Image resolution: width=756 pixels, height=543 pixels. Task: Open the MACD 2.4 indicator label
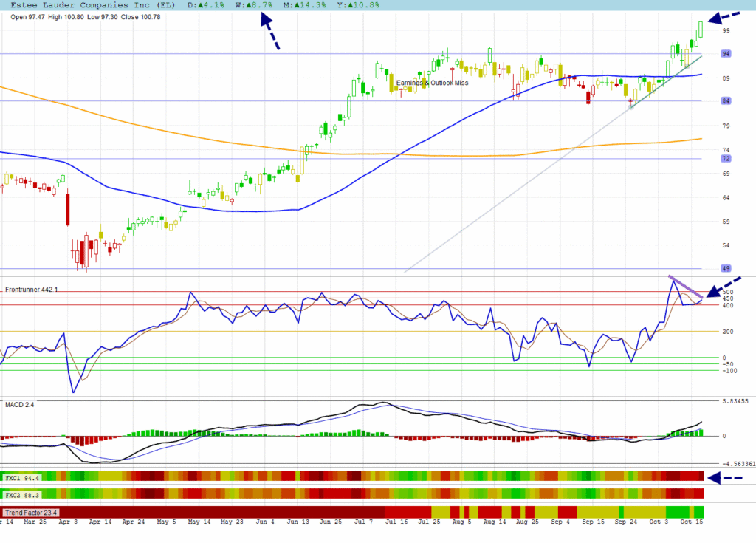(20, 405)
